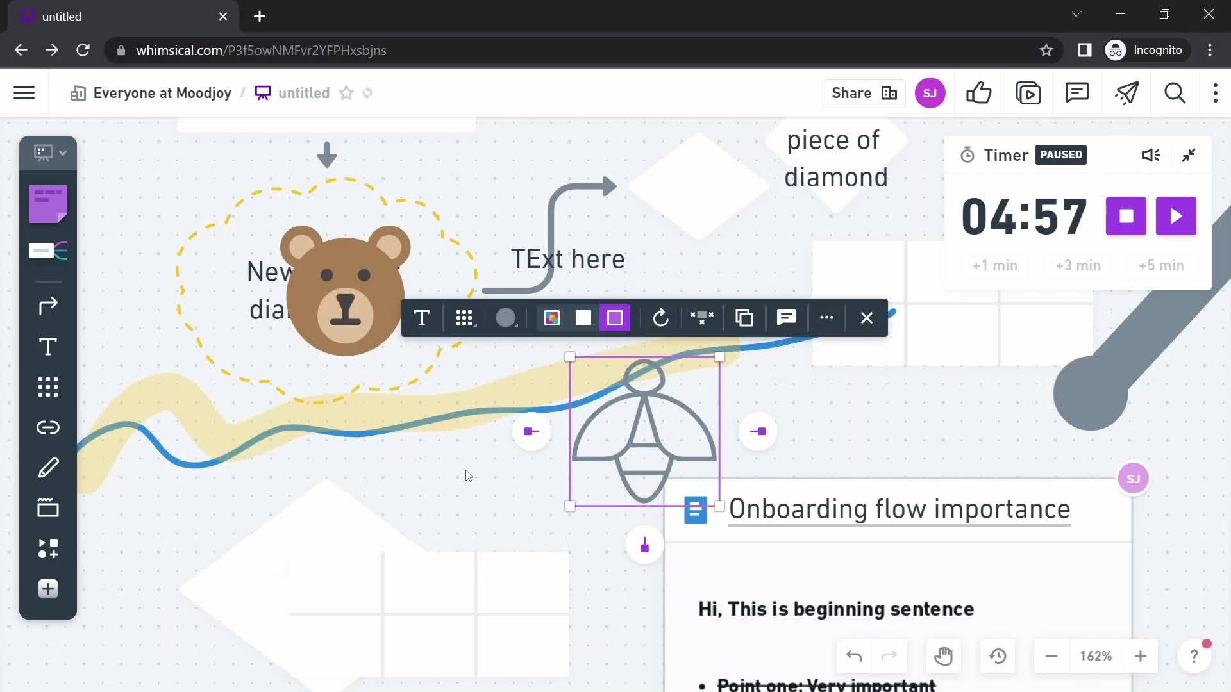Select the Add element plus button

click(48, 589)
